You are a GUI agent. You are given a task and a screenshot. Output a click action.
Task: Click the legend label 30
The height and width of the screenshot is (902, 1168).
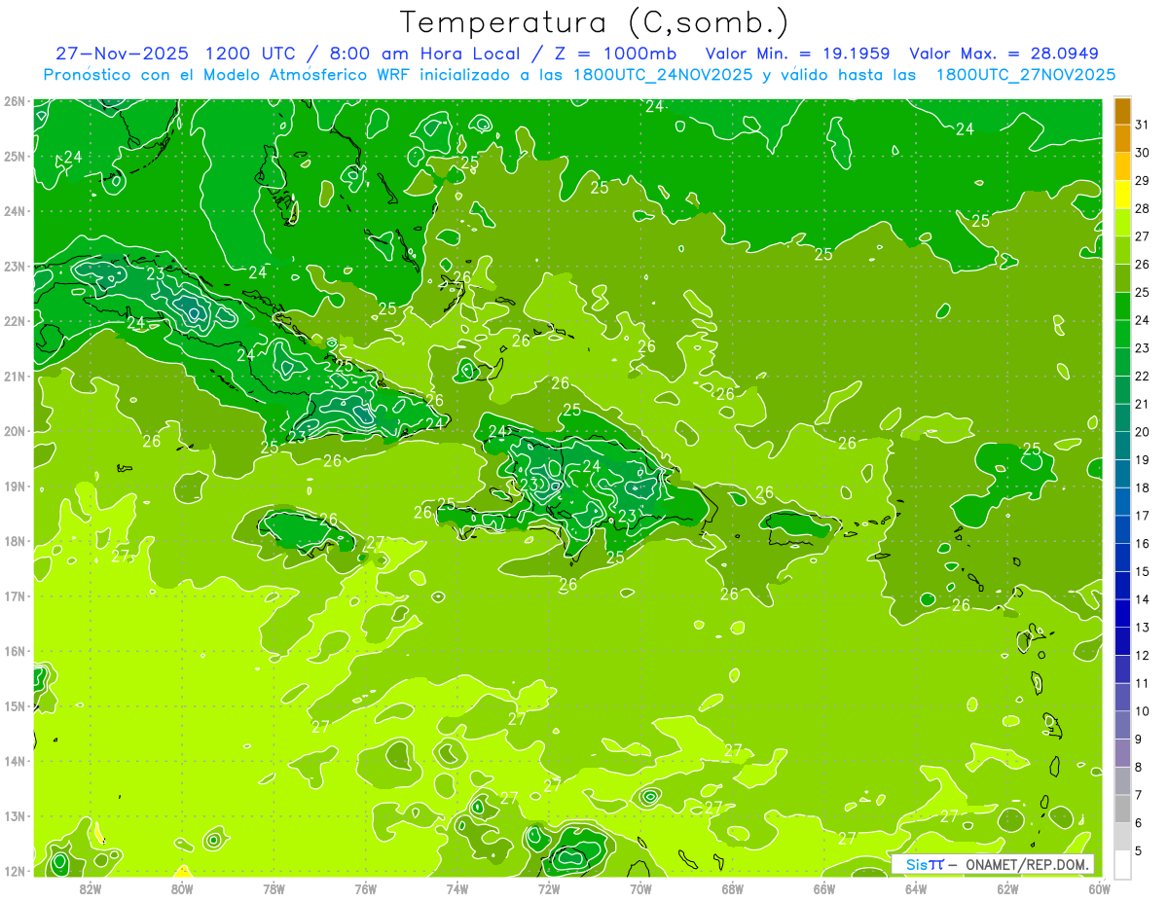coord(1142,153)
